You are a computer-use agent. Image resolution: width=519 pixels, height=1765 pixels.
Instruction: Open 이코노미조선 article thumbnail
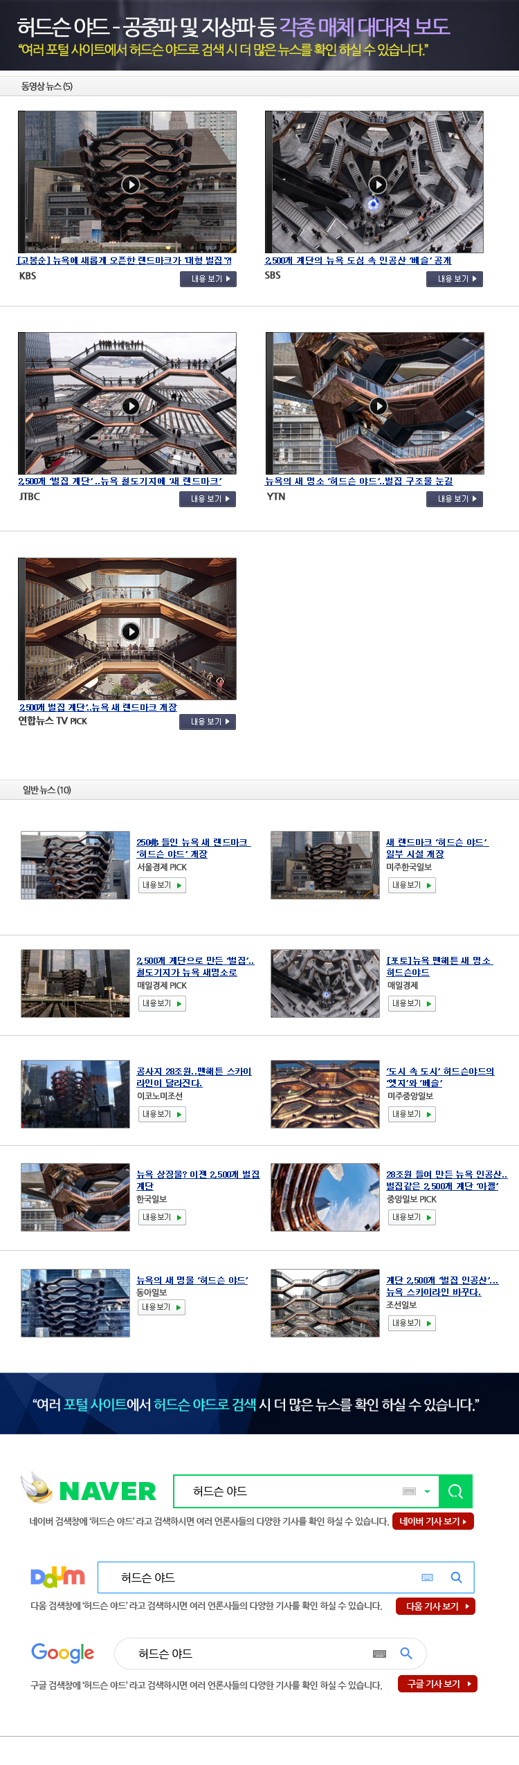(75, 1094)
